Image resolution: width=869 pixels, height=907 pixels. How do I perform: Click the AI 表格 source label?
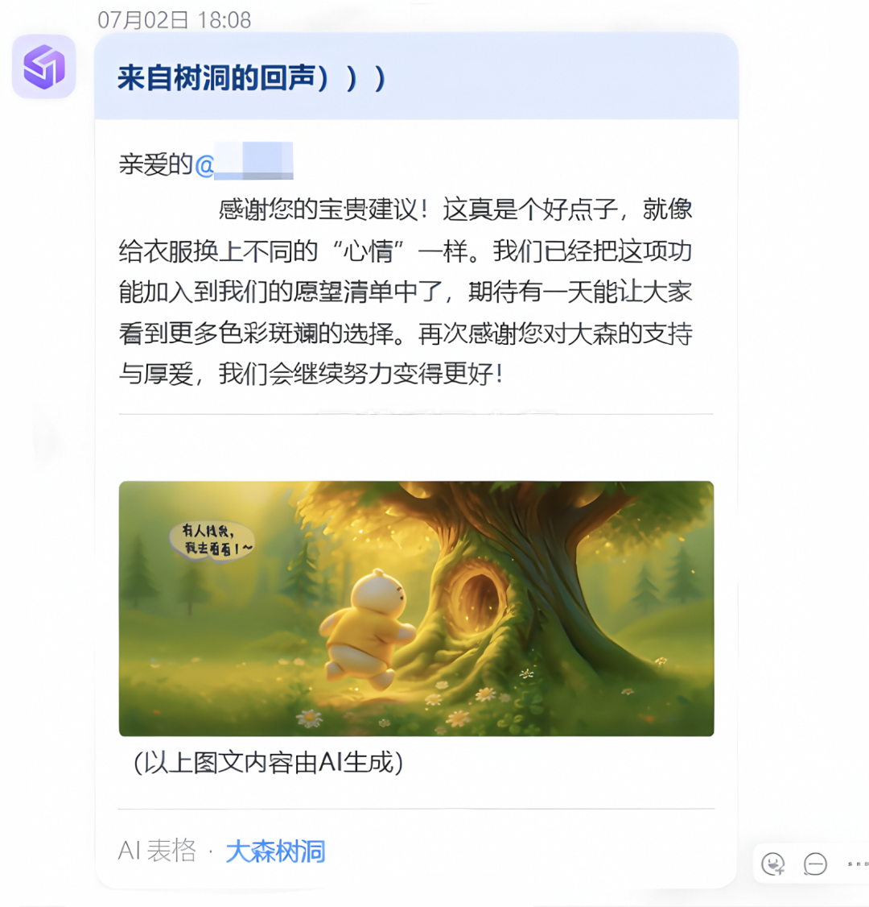pyautogui.click(x=157, y=851)
